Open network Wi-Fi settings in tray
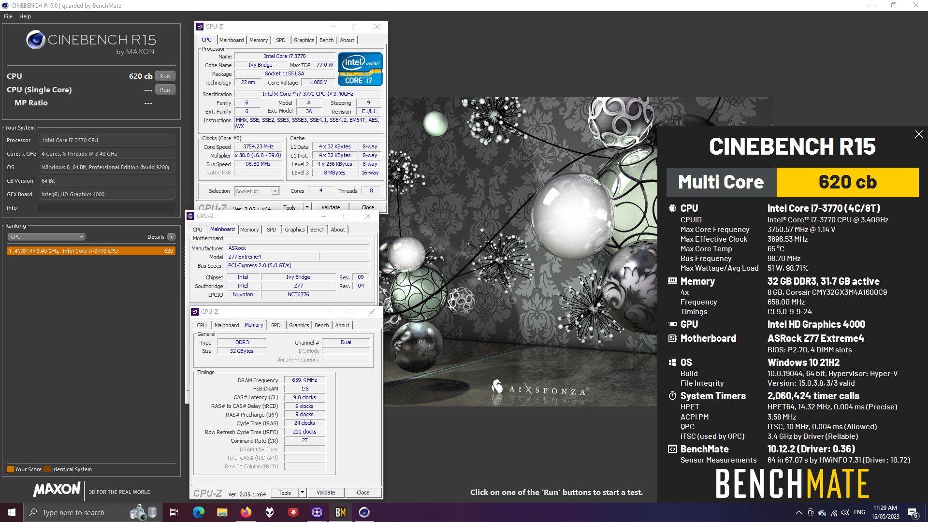Screen dimensions: 928x522 point(834,512)
